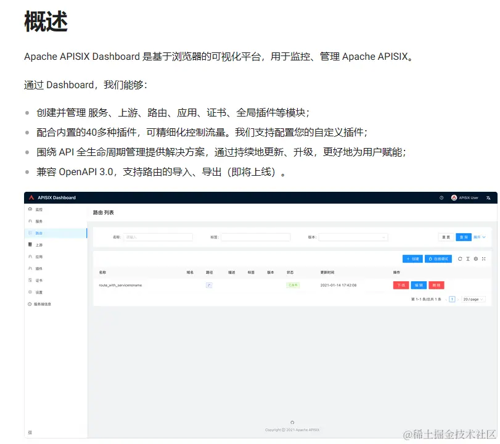Select 路由 in the sidebar
This screenshot has width=500, height=444.
[55, 233]
